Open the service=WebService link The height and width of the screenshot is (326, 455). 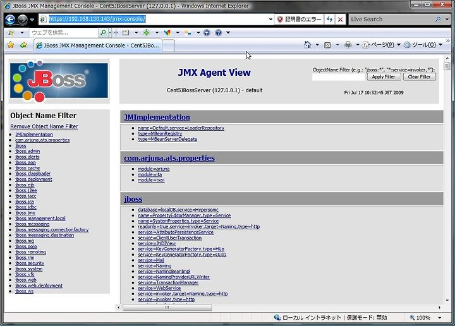[x=159, y=288]
